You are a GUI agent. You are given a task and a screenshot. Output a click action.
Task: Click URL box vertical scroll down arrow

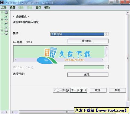pos(106,56)
